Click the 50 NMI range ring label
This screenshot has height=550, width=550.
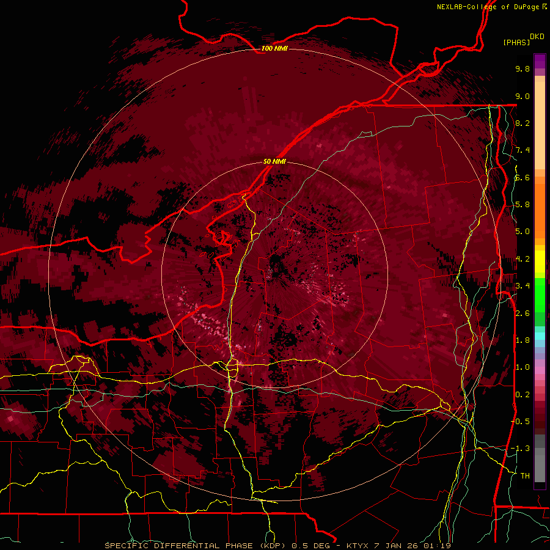274,161
